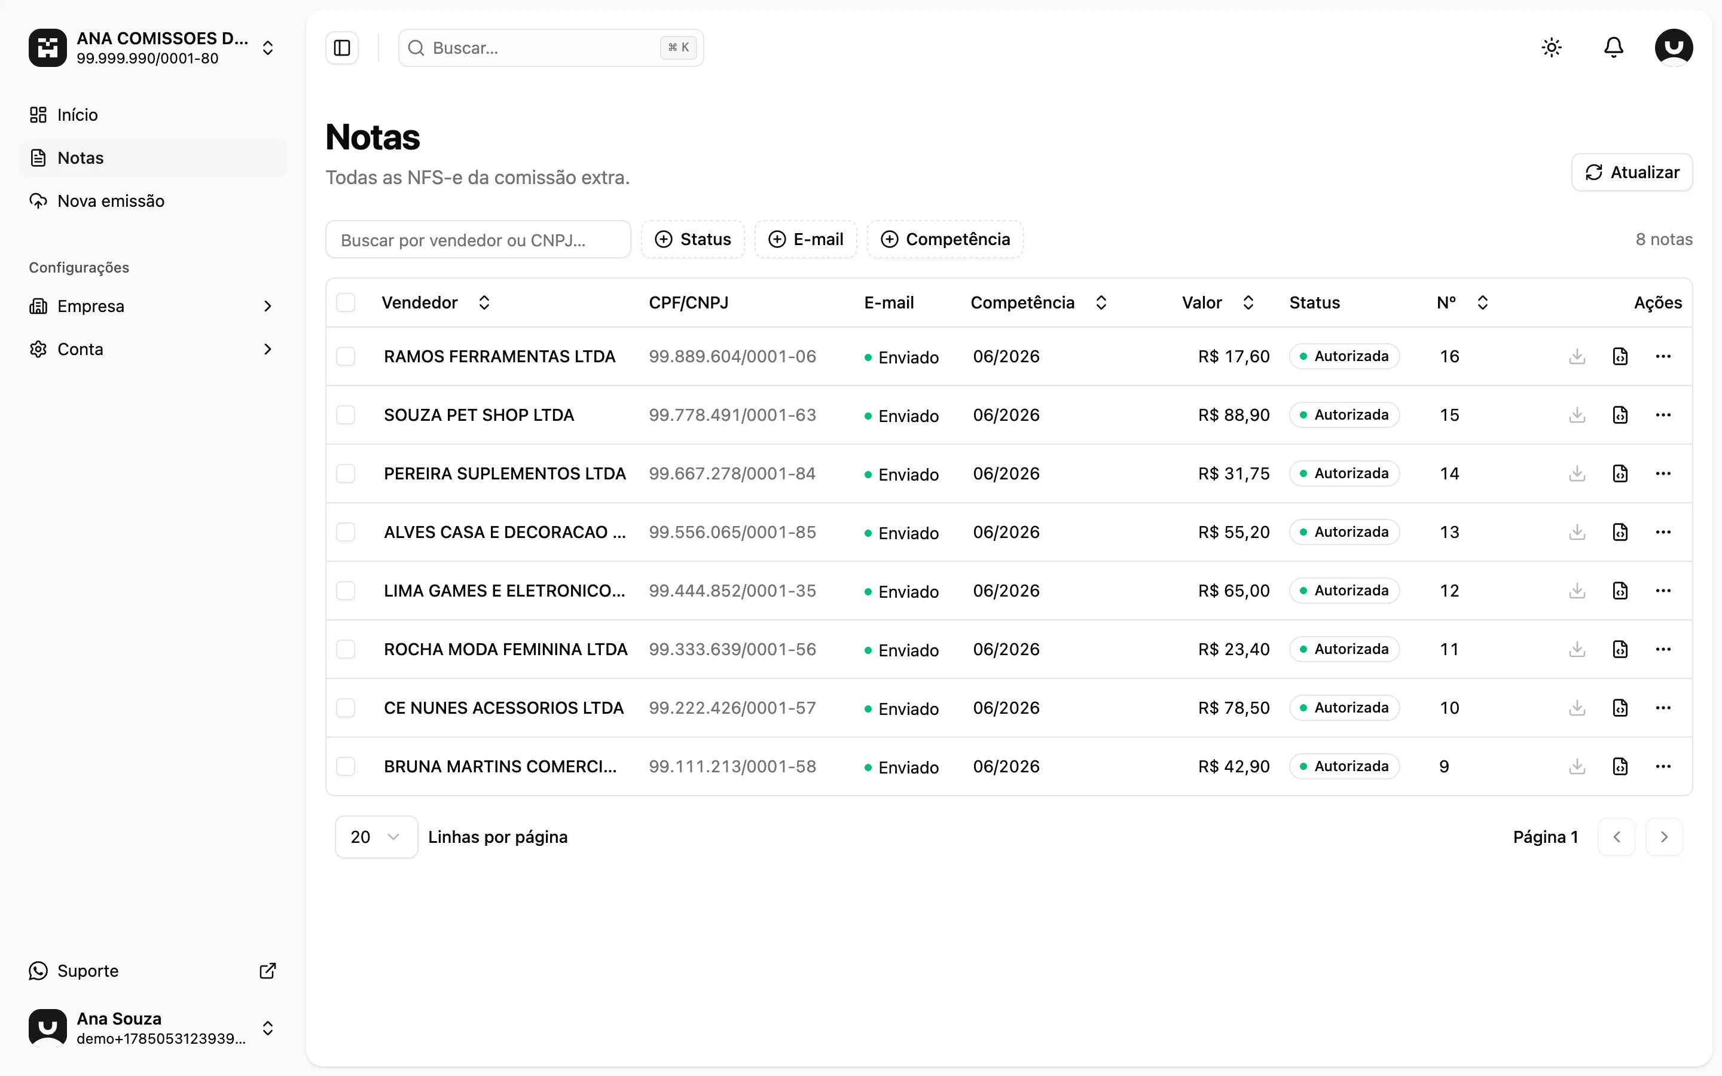
Task: Switch theme with the sun icon
Action: (x=1551, y=48)
